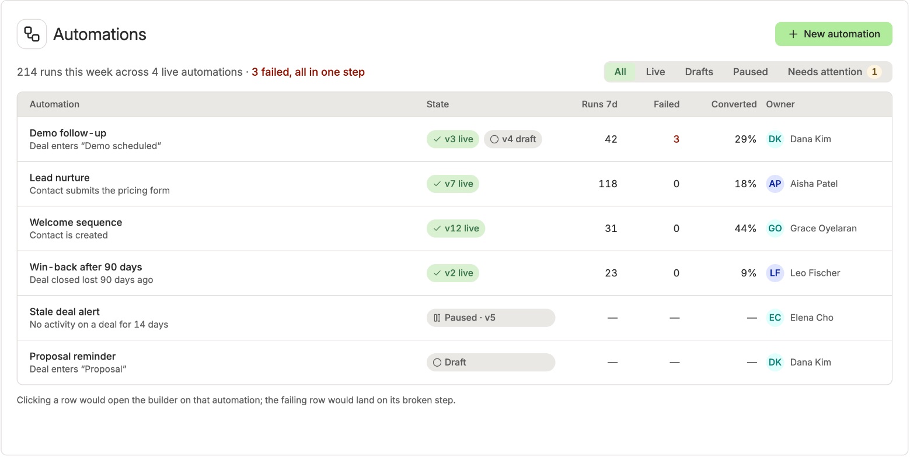The image size is (910, 457).
Task: Click the v12 live state badge
Action: coord(456,228)
